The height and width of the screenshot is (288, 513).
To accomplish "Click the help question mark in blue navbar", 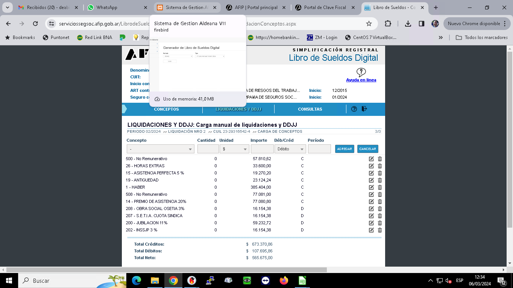I will coord(354,109).
